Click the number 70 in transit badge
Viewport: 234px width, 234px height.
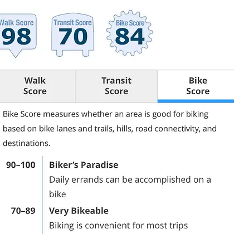point(73,37)
